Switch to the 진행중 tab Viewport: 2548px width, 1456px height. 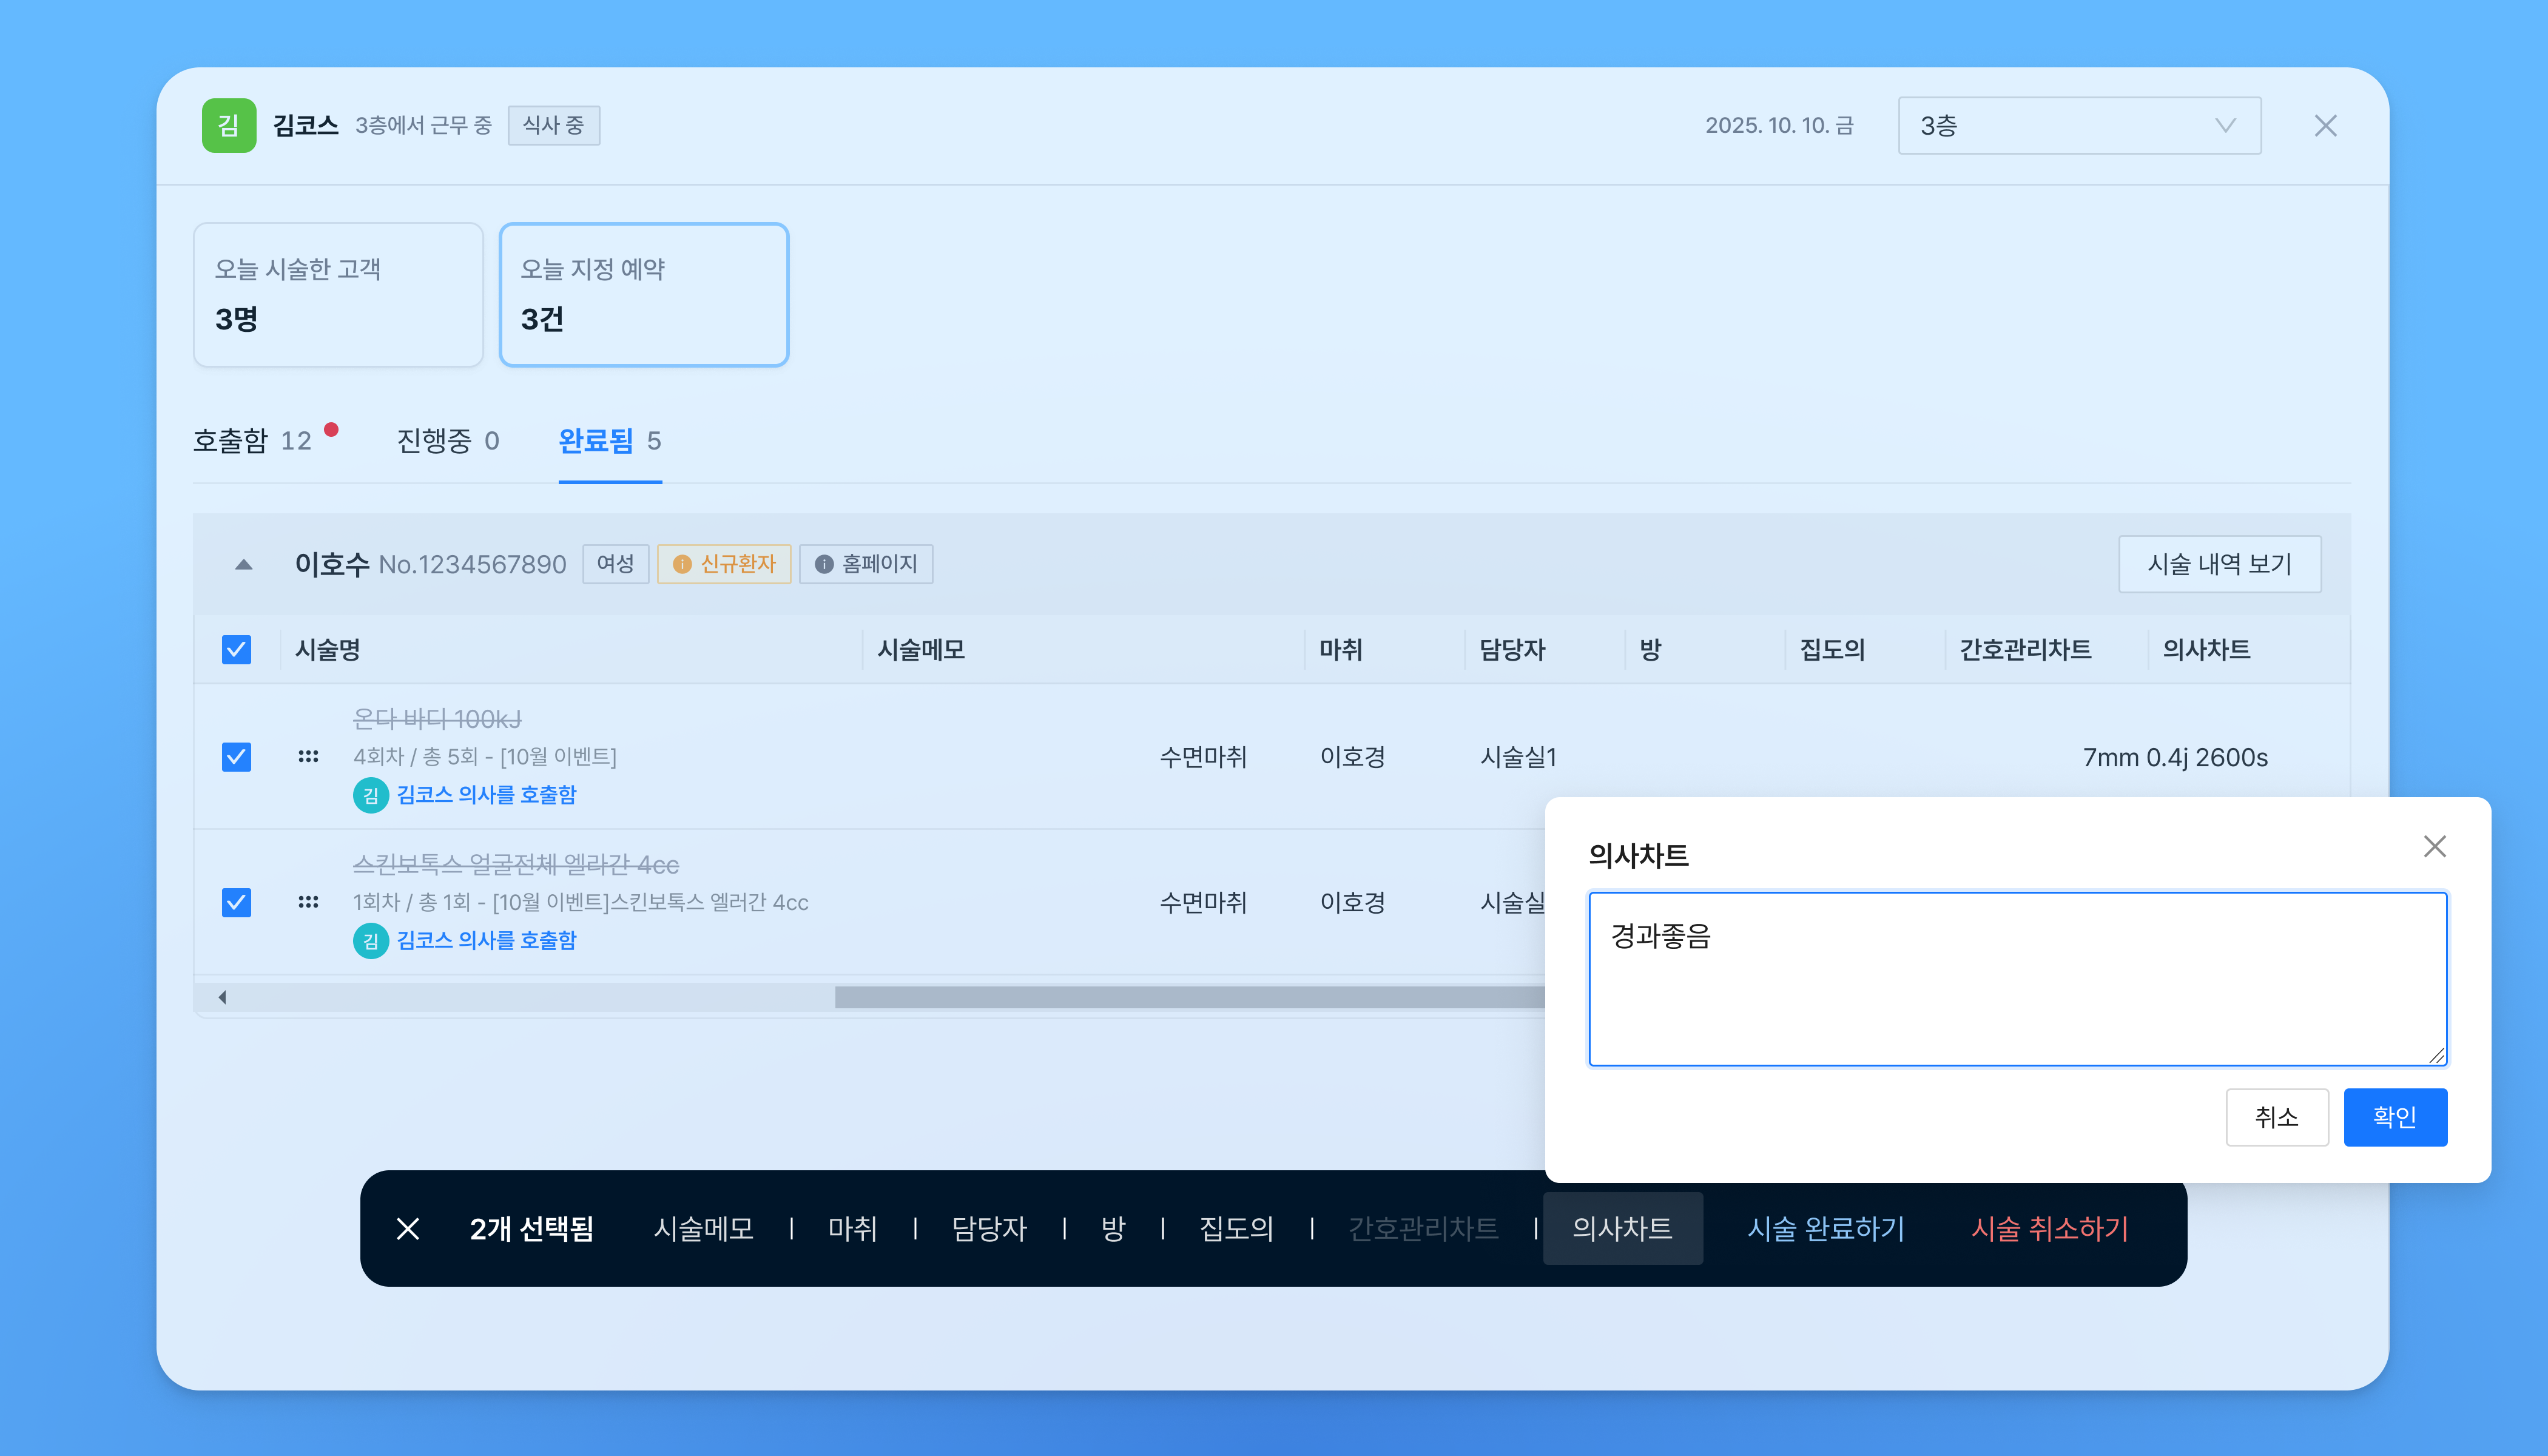(447, 441)
